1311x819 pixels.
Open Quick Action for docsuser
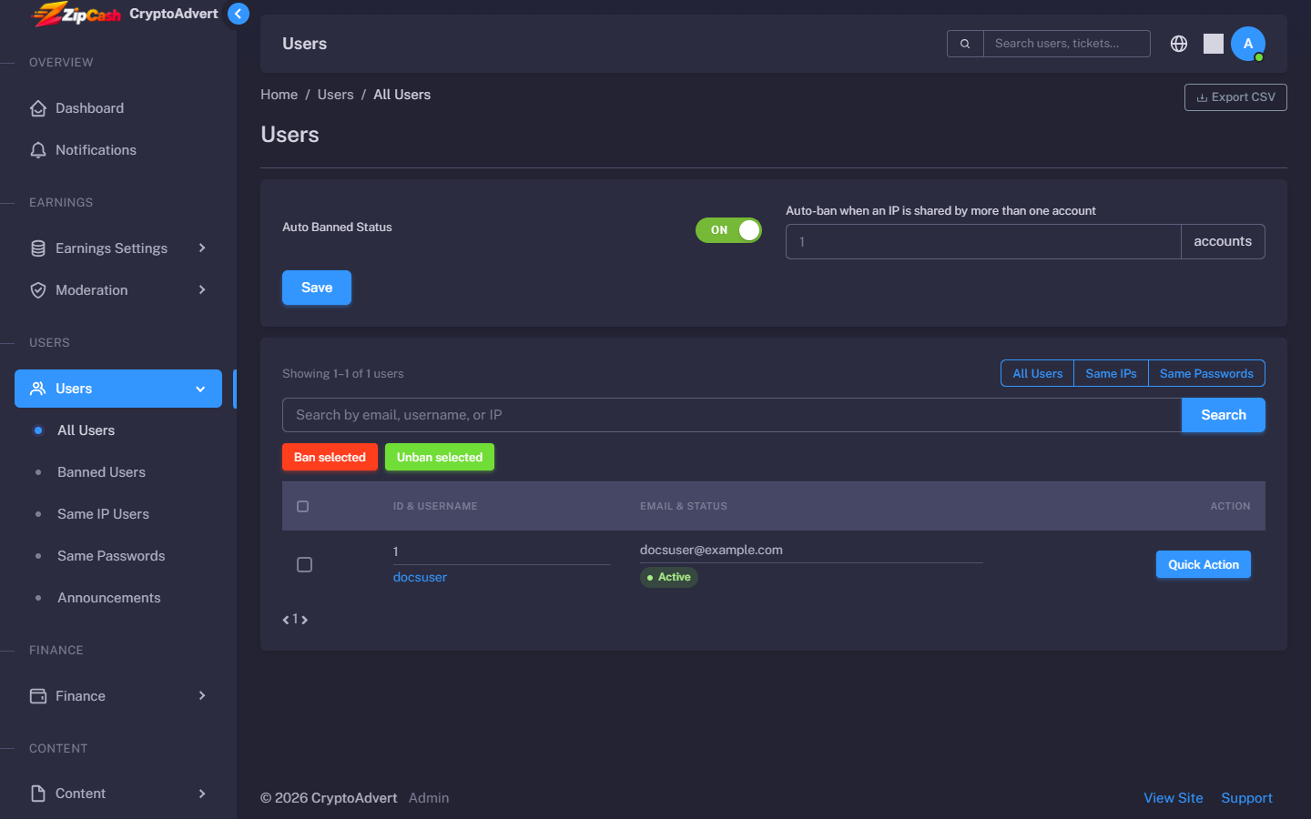(x=1204, y=564)
